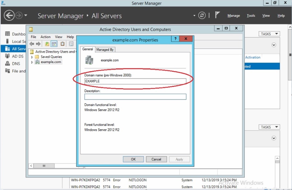Image resolution: width=292 pixels, height=190 pixels.
Task: Open Help menu in Active Directory window
Action: tap(70, 37)
